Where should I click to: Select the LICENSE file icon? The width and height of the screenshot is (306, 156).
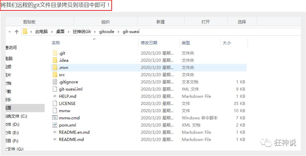pyautogui.click(x=55, y=103)
